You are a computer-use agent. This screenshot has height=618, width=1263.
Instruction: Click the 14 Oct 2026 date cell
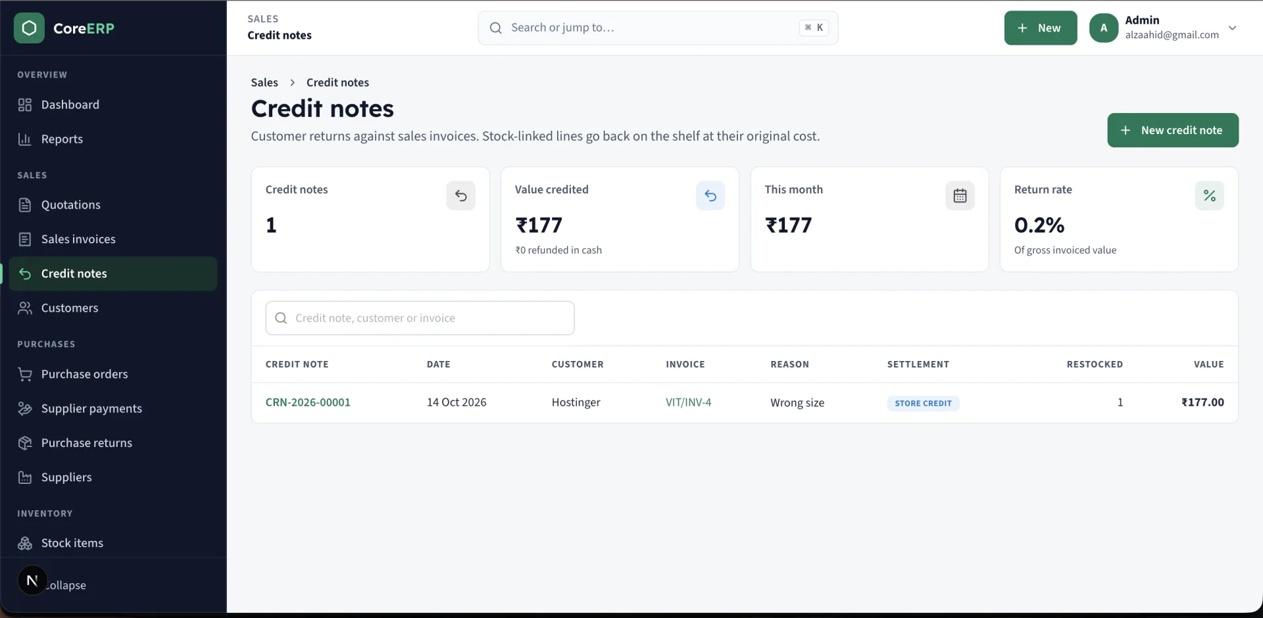457,402
